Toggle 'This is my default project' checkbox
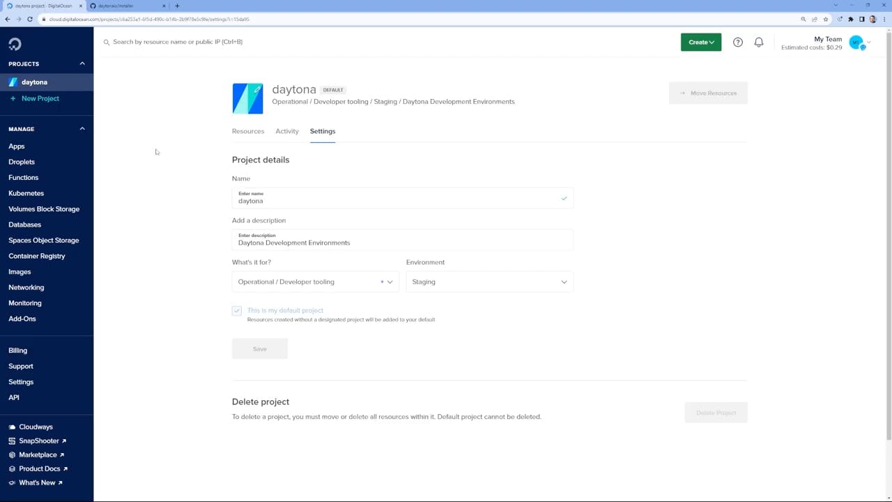Viewport: 892px width, 502px height. point(237,310)
